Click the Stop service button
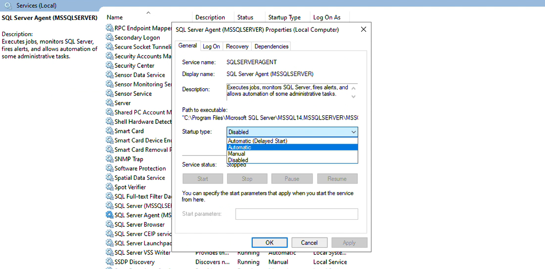This screenshot has width=545, height=269. click(x=247, y=179)
